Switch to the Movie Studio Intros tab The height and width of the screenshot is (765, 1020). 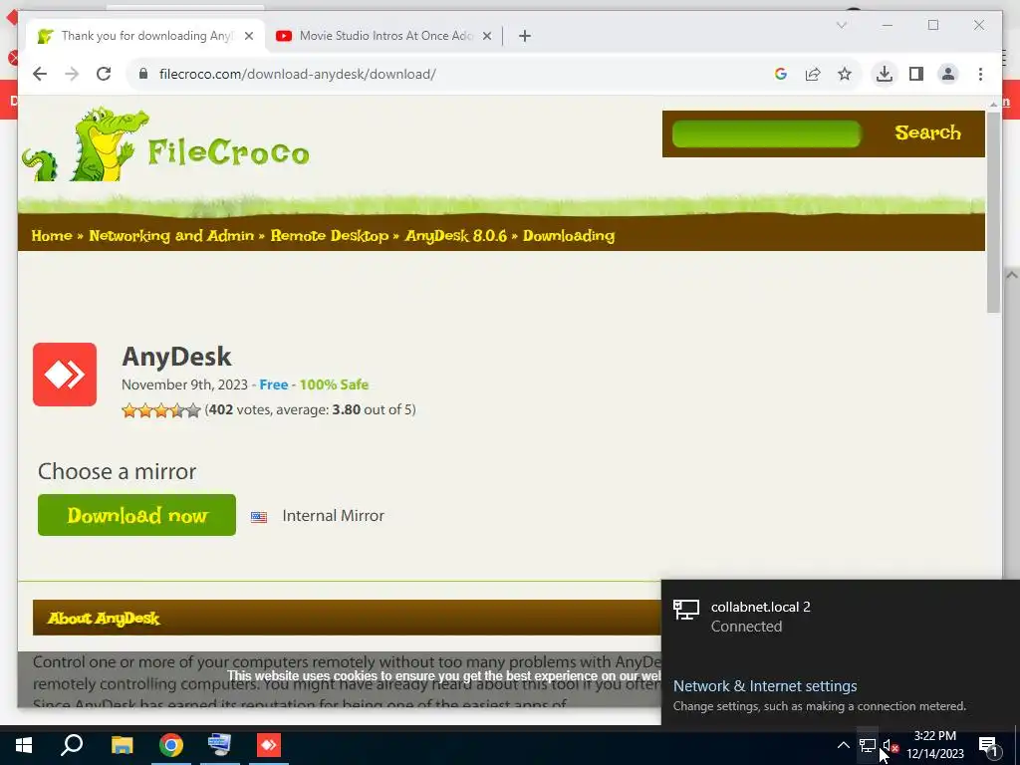(x=383, y=36)
